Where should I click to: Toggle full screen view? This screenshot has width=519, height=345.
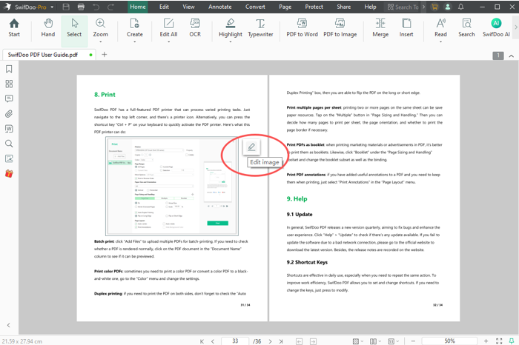pyautogui.click(x=499, y=341)
